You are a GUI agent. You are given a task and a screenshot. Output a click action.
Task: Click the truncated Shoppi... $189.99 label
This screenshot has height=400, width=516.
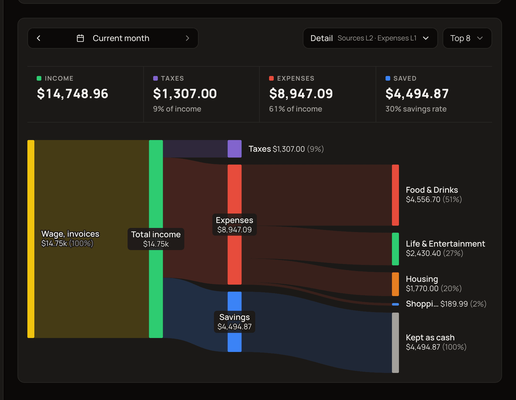coord(446,304)
